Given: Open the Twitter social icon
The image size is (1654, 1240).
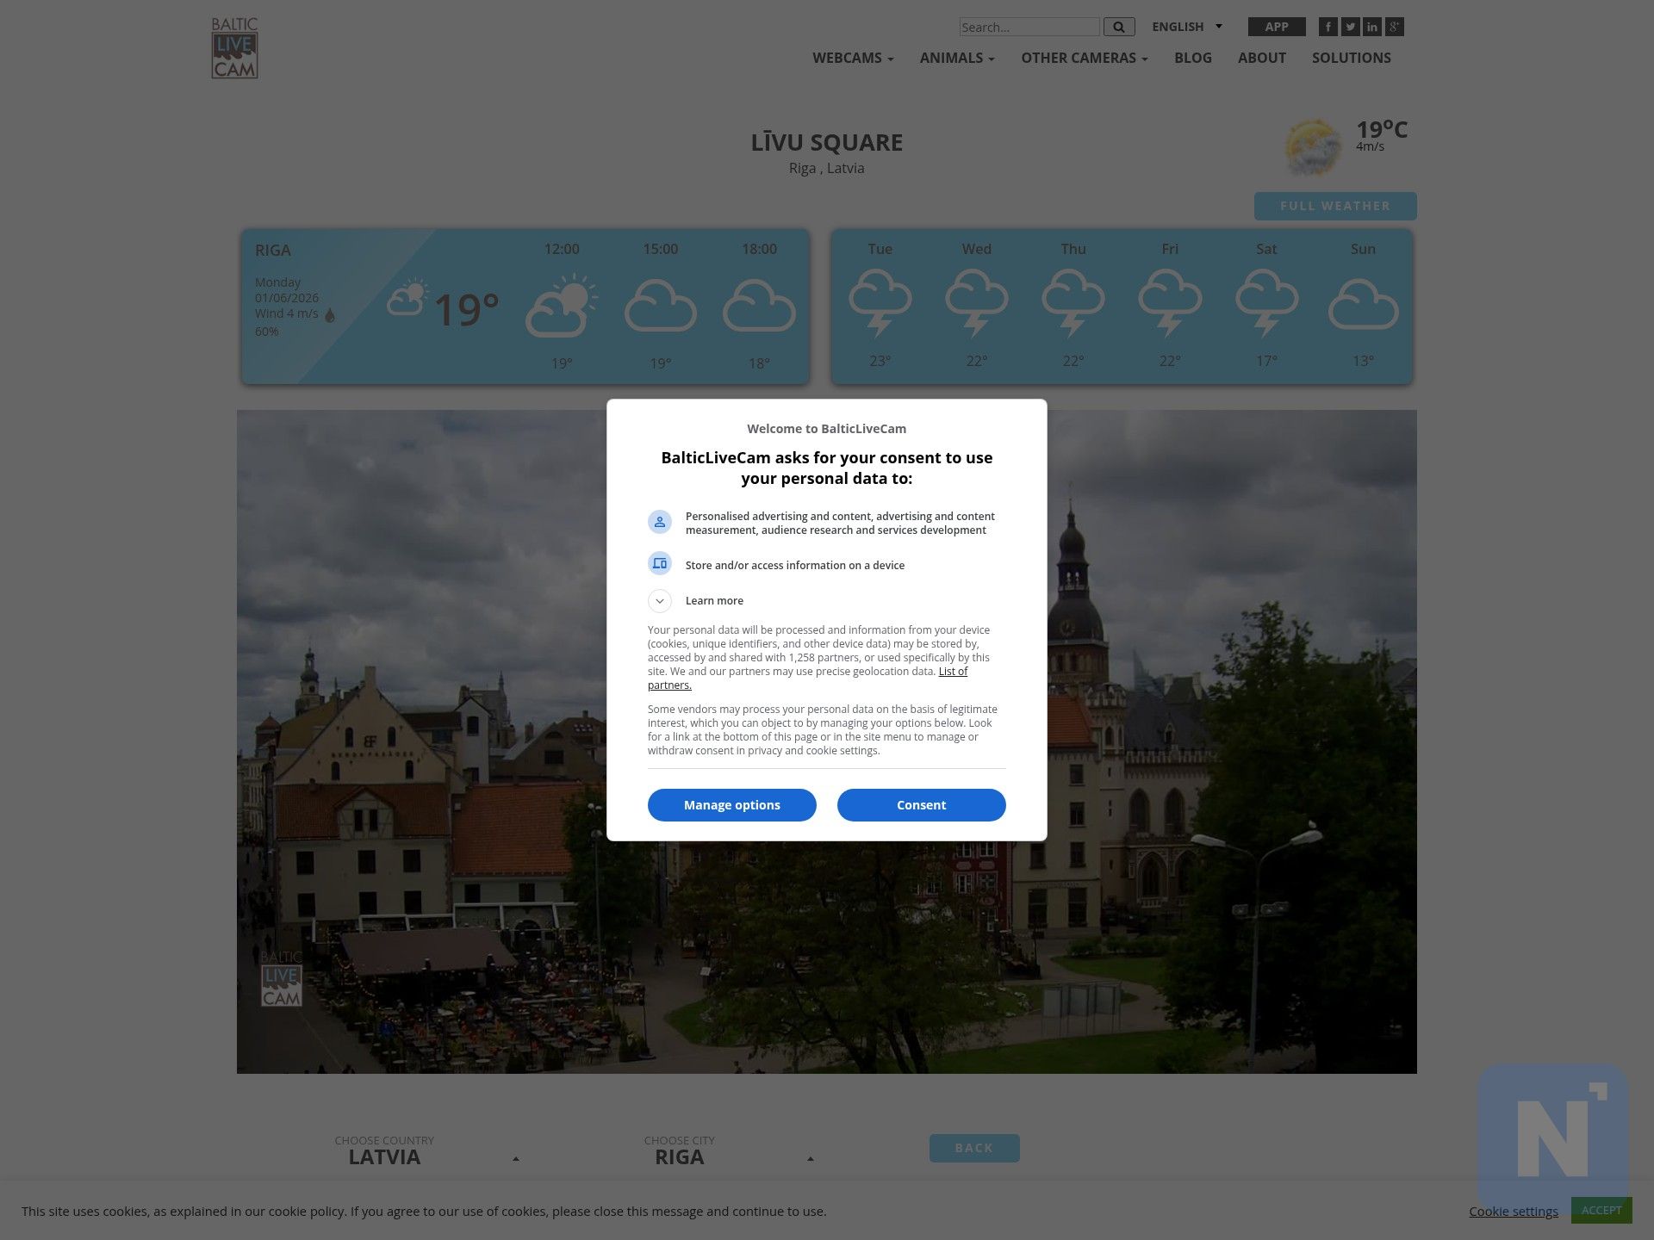Looking at the screenshot, I should click(1350, 27).
